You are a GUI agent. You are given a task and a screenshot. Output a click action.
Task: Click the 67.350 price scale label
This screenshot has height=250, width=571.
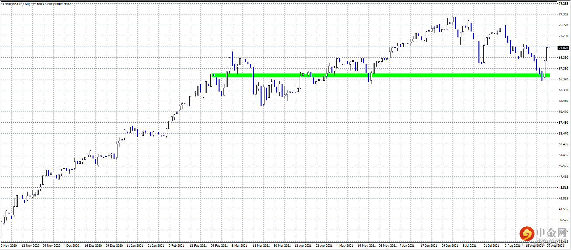(x=563, y=69)
